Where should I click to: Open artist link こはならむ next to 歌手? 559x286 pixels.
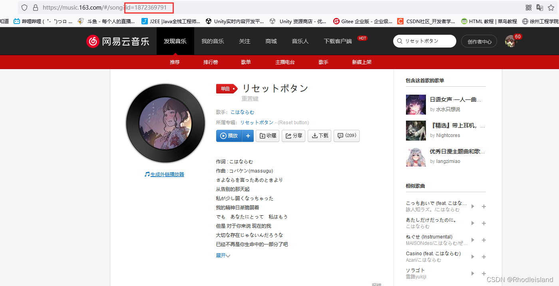pos(242,112)
